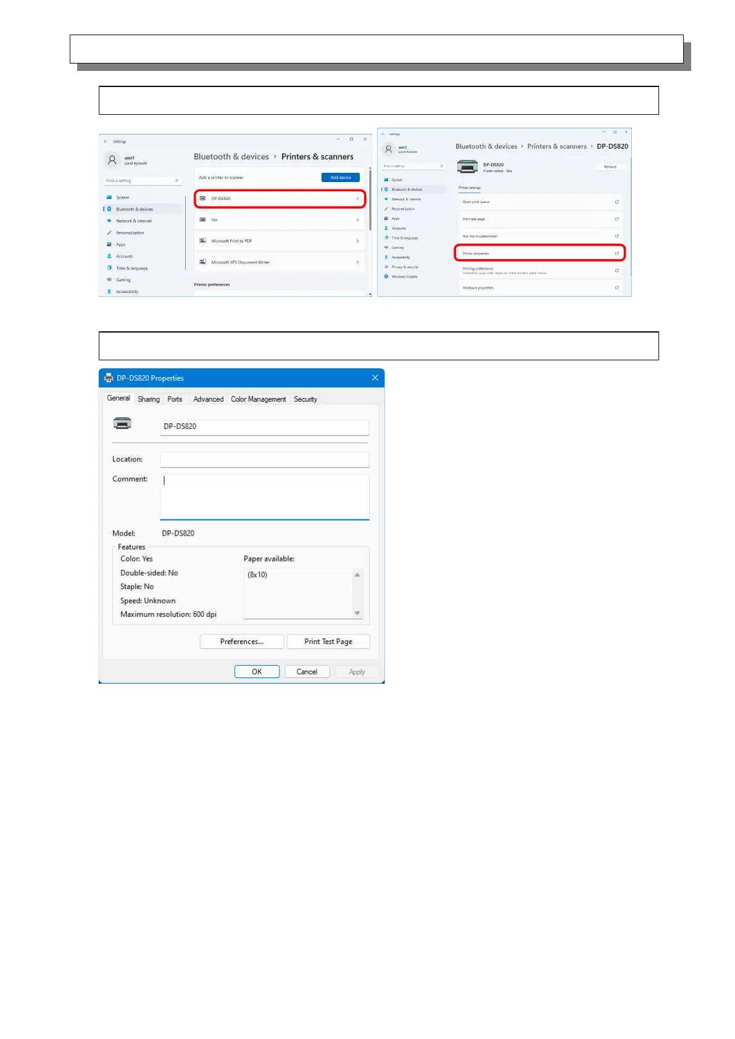
Task: Open Ports tab in Properties dialog
Action: pyautogui.click(x=175, y=399)
